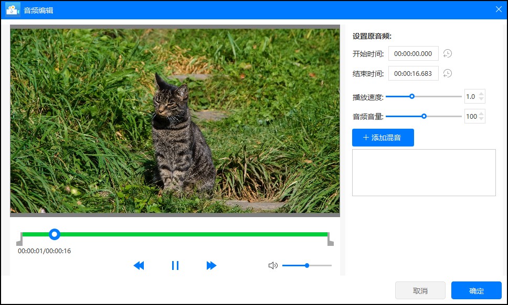Click the playback speed value box showing 1.0
Image resolution: width=508 pixels, height=305 pixels.
click(471, 96)
